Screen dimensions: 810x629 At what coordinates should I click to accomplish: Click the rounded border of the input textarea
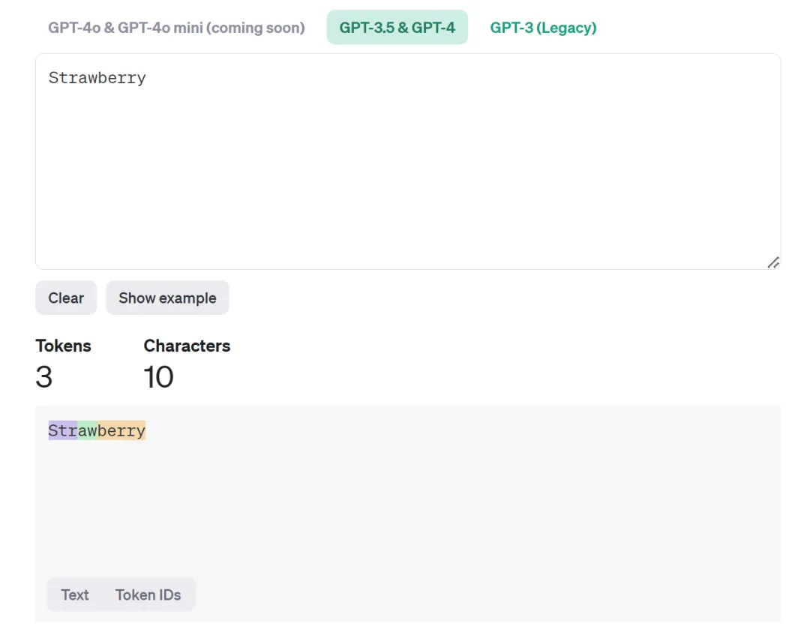(408, 54)
